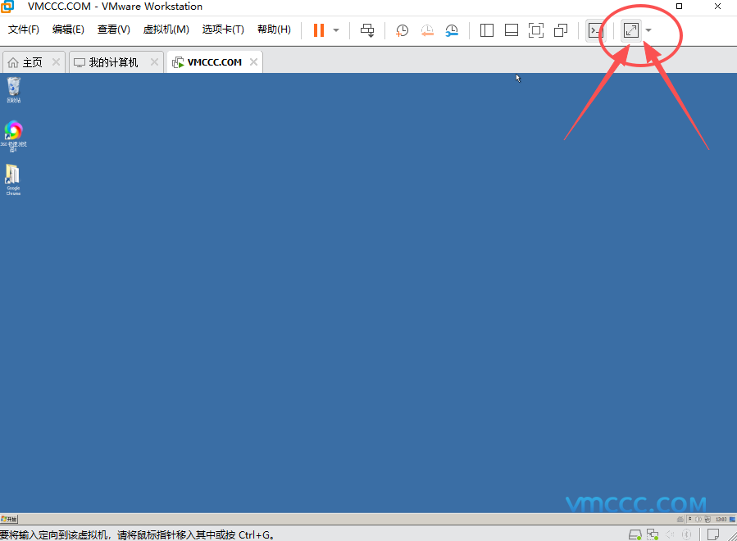Close the VMCCC.COM tab
737x541 pixels.
pos(253,61)
